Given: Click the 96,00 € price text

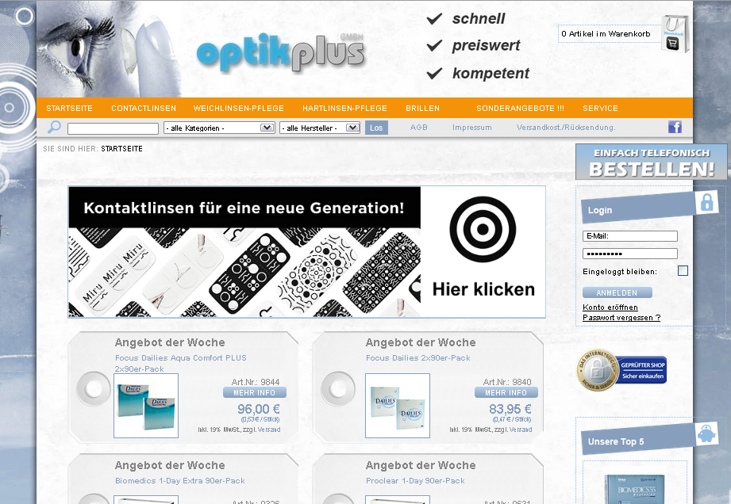Looking at the screenshot, I should point(259,409).
